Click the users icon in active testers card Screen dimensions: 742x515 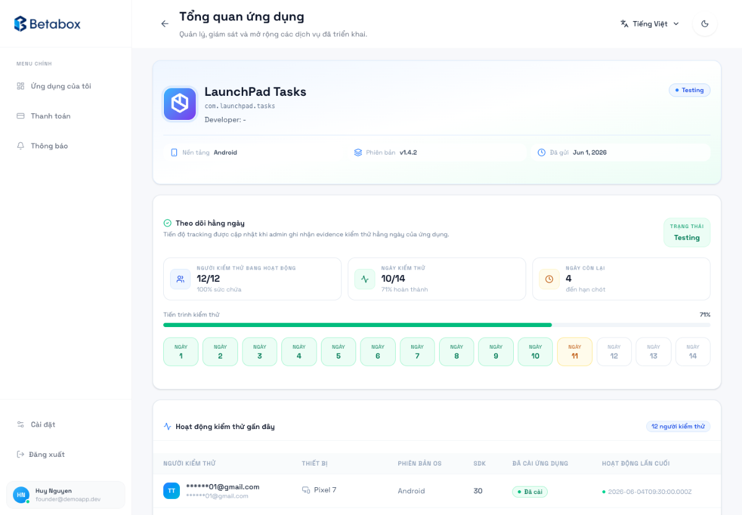click(181, 279)
